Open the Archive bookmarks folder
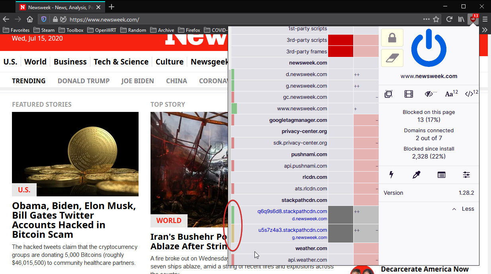The image size is (491, 274). pyautogui.click(x=162, y=30)
